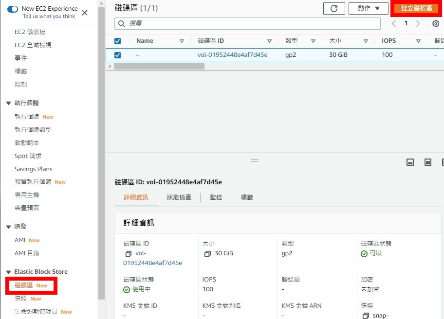The height and width of the screenshot is (319, 444).
Task: Go to next page arrow
Action: coord(418,23)
